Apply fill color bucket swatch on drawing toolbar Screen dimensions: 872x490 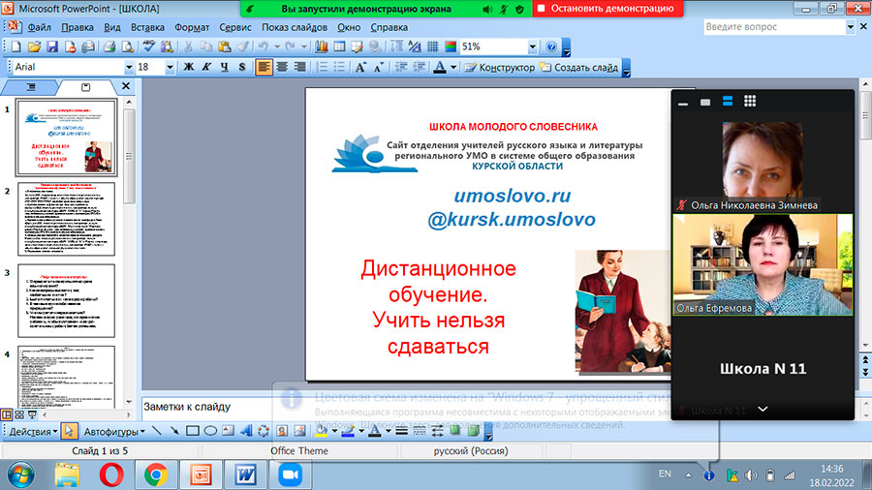click(x=322, y=431)
